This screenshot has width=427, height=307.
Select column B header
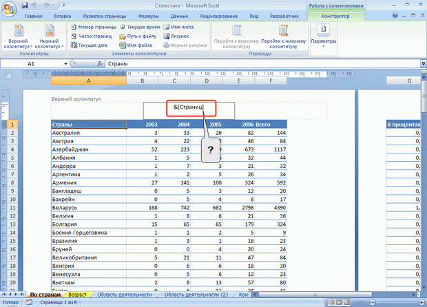tap(142, 81)
